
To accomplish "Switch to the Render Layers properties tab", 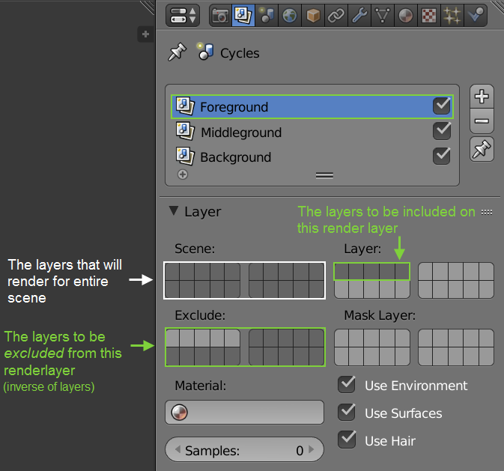I will [x=243, y=16].
